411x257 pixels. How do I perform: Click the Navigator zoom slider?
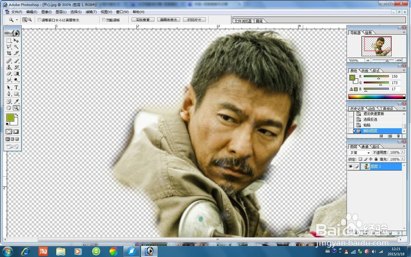[x=387, y=60]
